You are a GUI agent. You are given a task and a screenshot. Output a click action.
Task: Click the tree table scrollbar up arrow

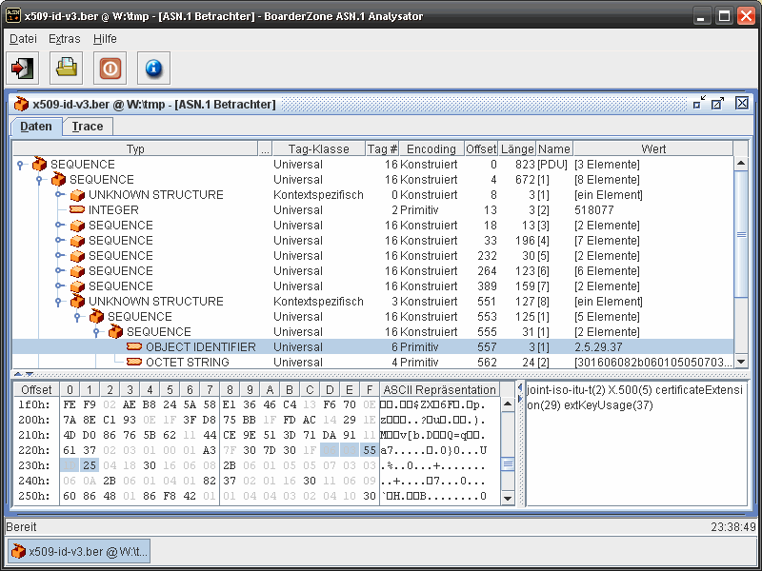[741, 163]
